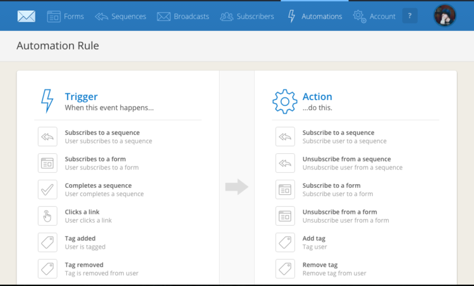The image size is (474, 286).
Task: Pick the 'Completes a sequence' checkmark icon
Action: [x=47, y=190]
